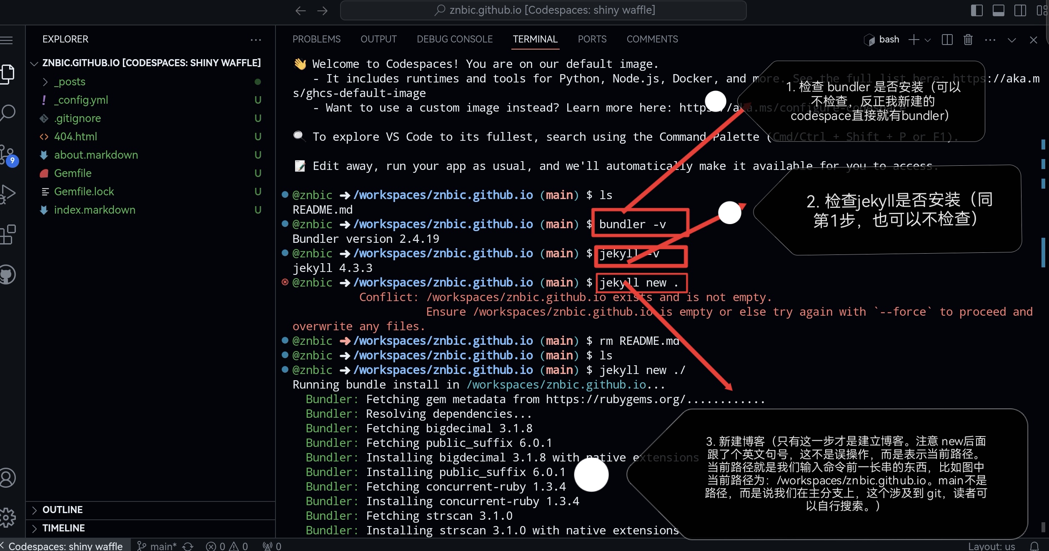Close the panel with the X icon

[1033, 40]
